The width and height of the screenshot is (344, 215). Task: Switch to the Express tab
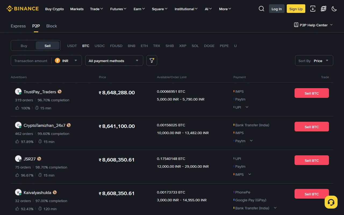tap(18, 26)
